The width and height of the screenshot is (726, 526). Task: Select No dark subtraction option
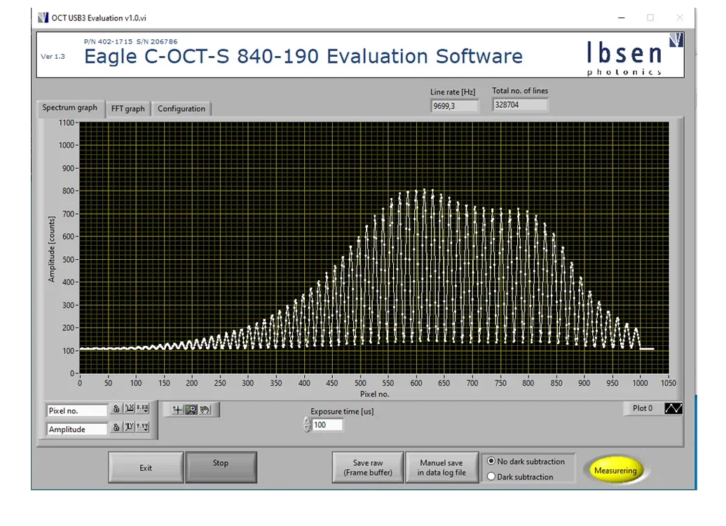pos(491,462)
